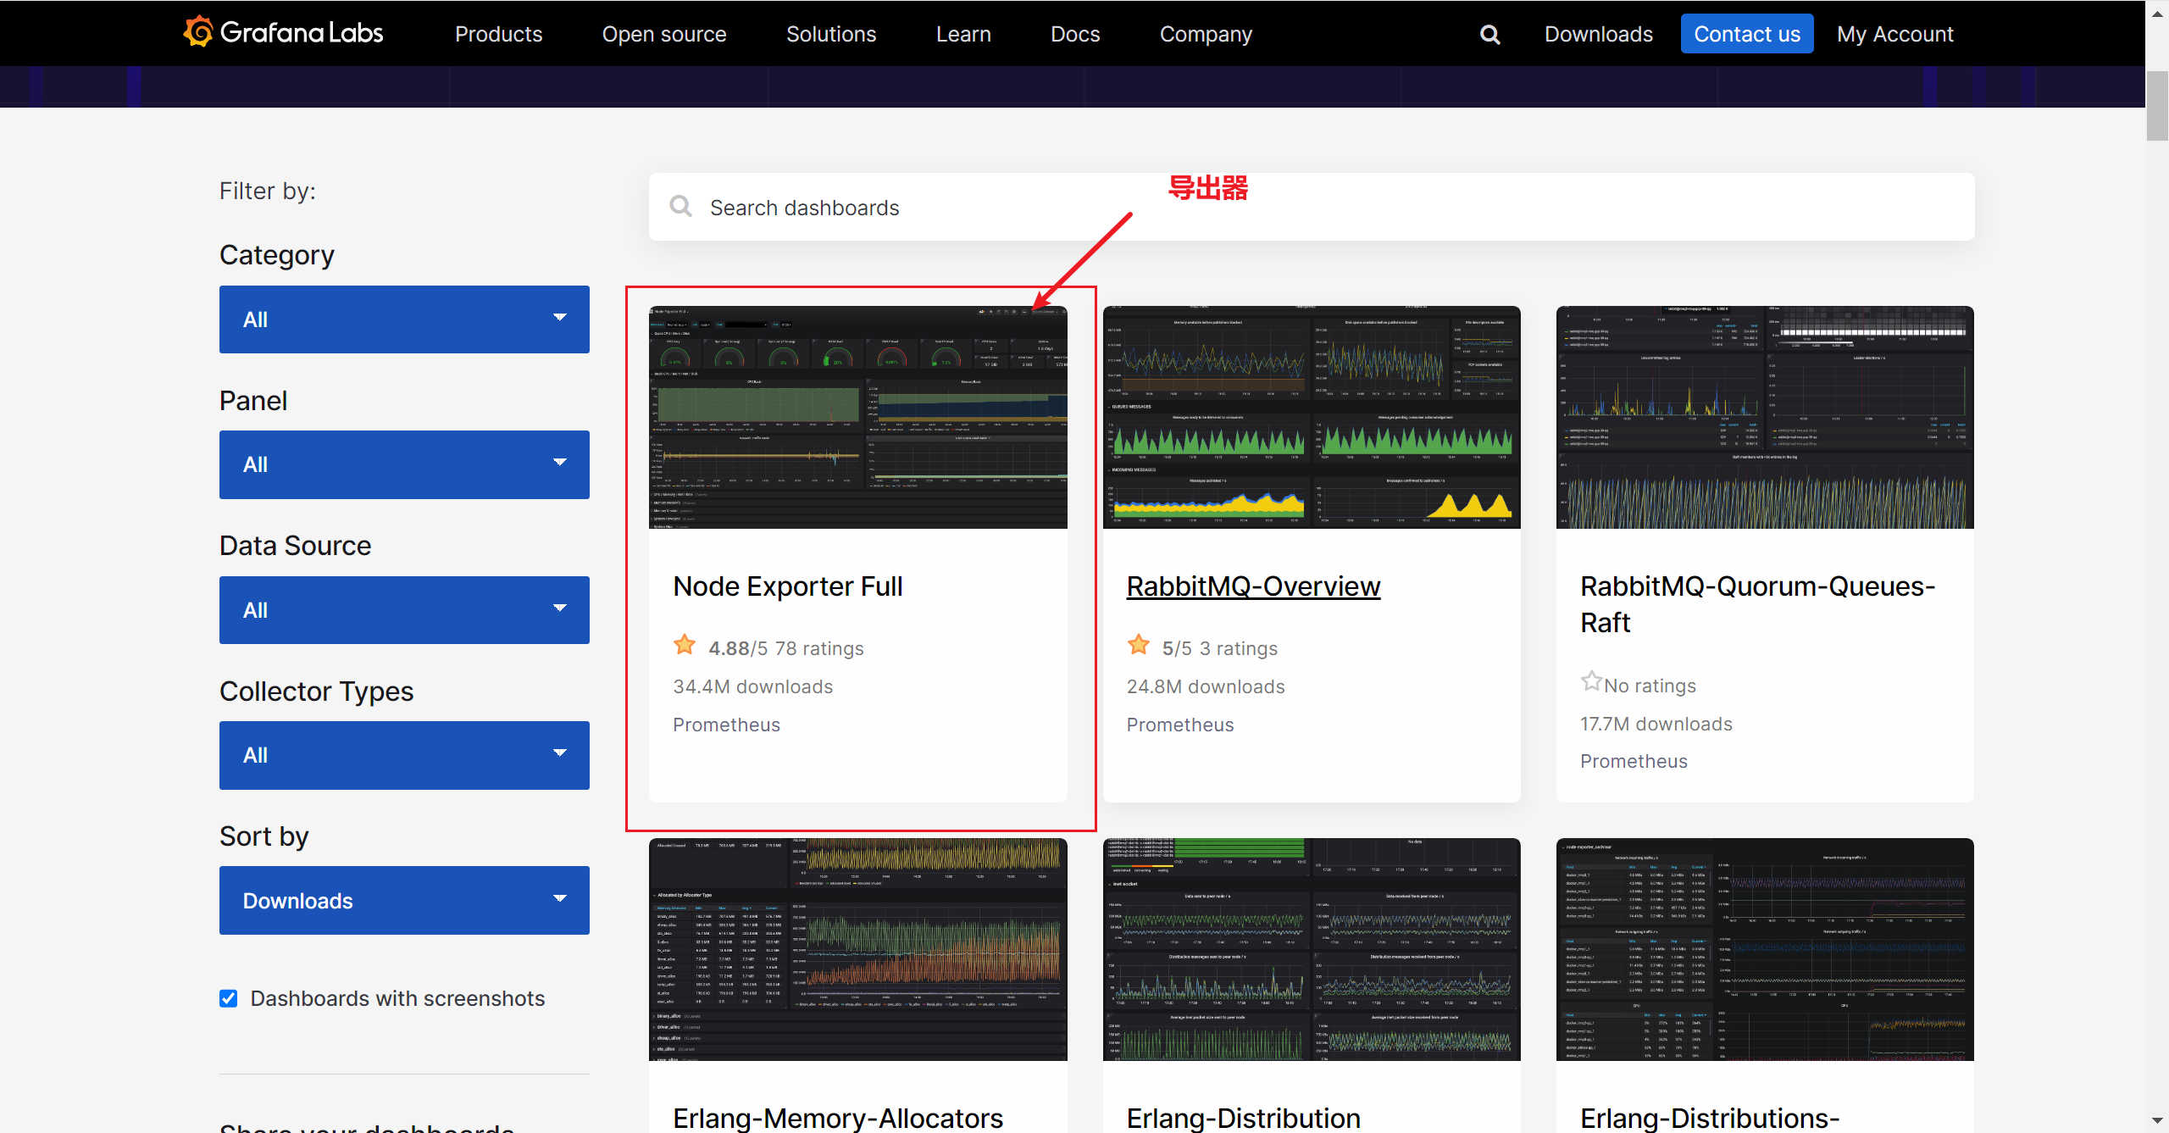Open the Learn menu
Screen dimensions: 2169x1133
coord(963,34)
